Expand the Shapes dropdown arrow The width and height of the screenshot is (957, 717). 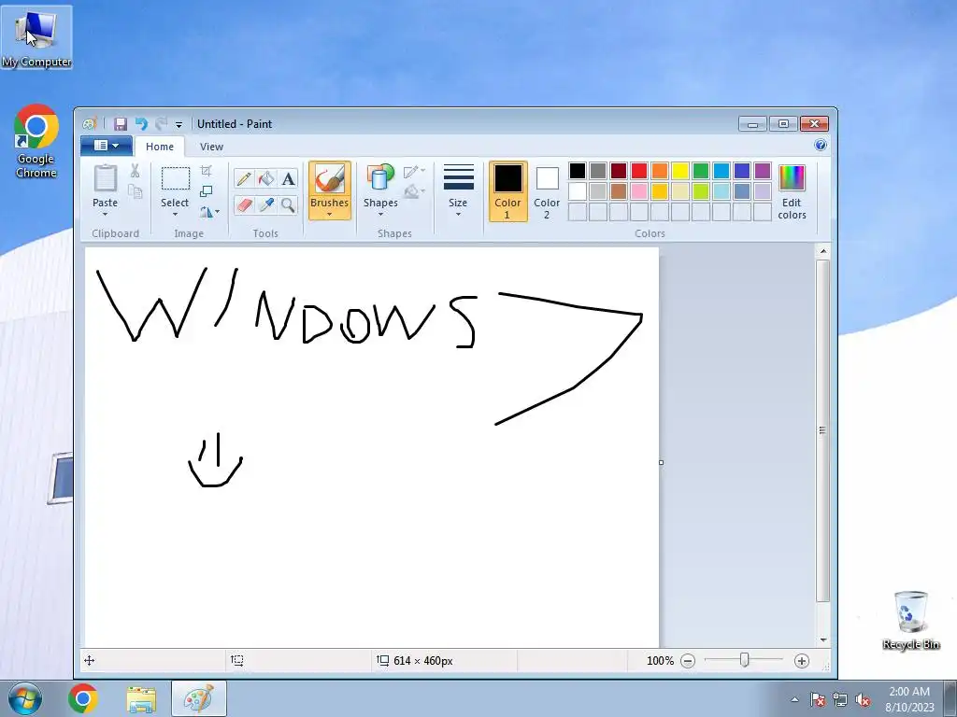[x=380, y=215]
